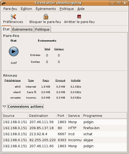Click the 0,1 KB/s activity value
This screenshot has width=129, height=154.
tap(76, 87)
